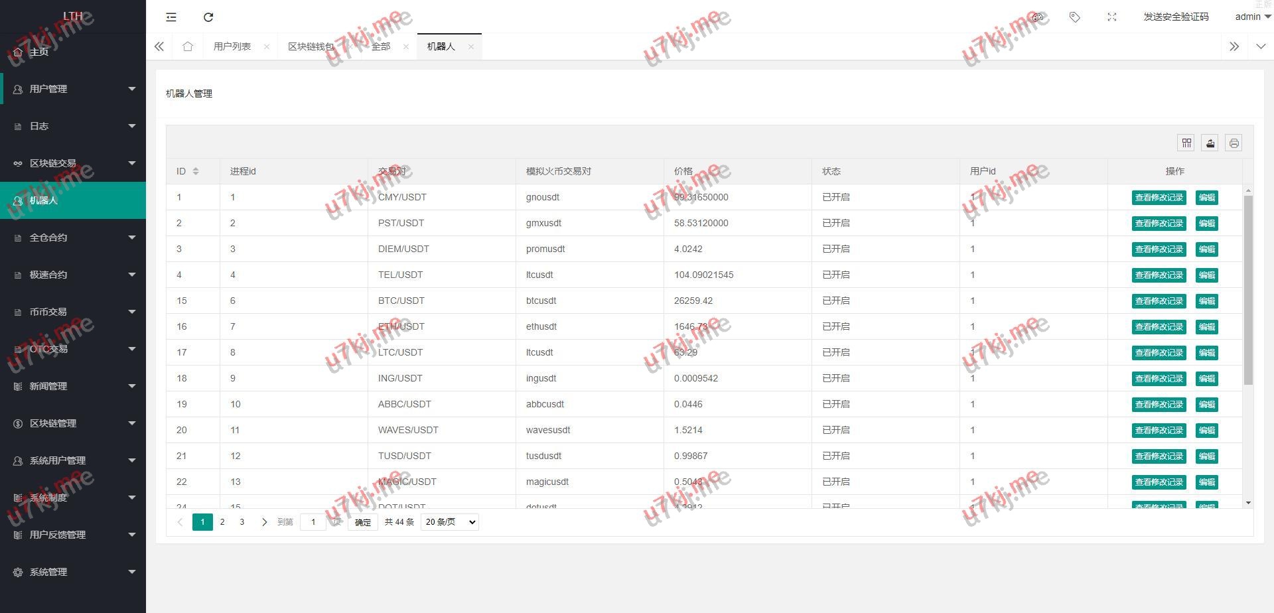Open the column filter icon above table
This screenshot has width=1274, height=613.
(x=1186, y=143)
